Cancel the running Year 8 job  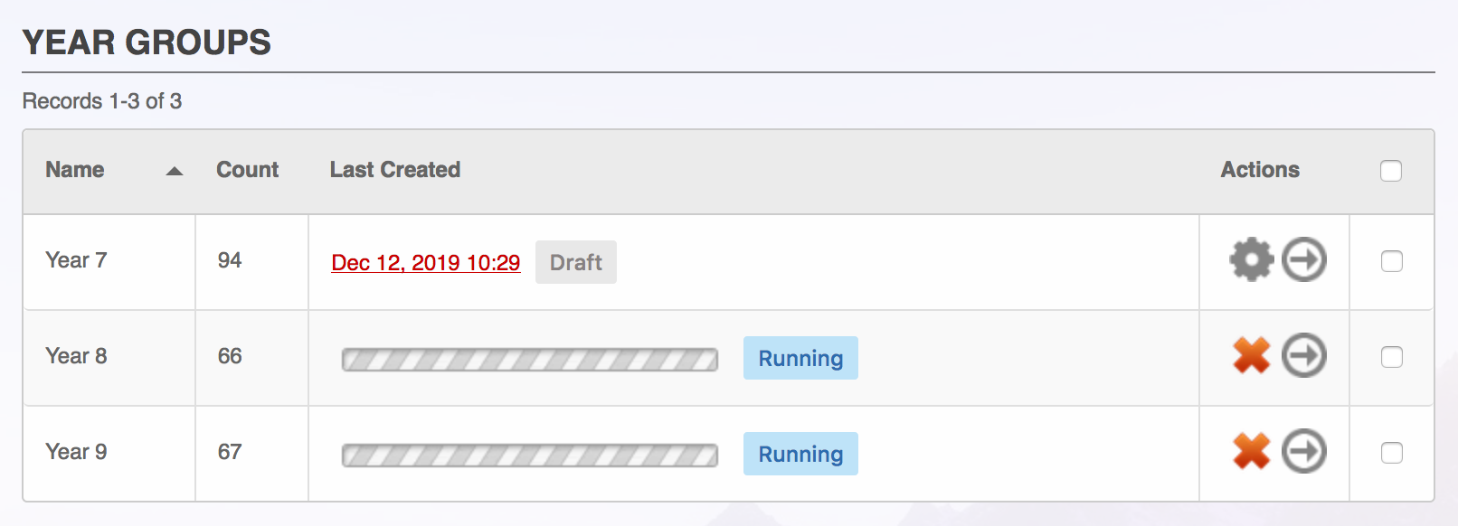pos(1251,355)
